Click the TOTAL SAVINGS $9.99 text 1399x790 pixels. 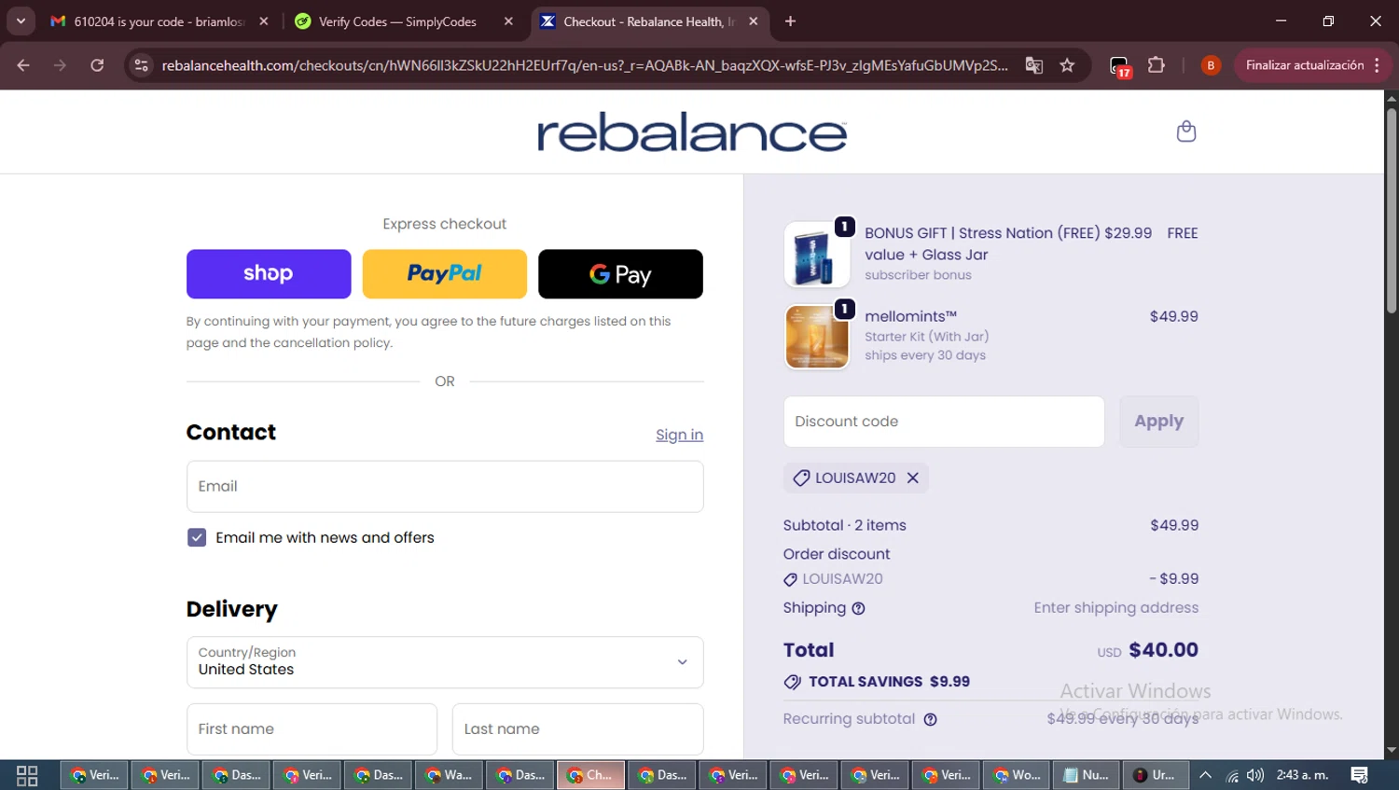tap(889, 682)
